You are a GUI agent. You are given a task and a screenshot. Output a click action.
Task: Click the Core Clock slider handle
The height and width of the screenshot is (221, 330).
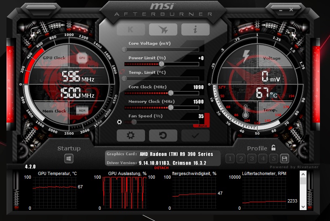point(171,93)
